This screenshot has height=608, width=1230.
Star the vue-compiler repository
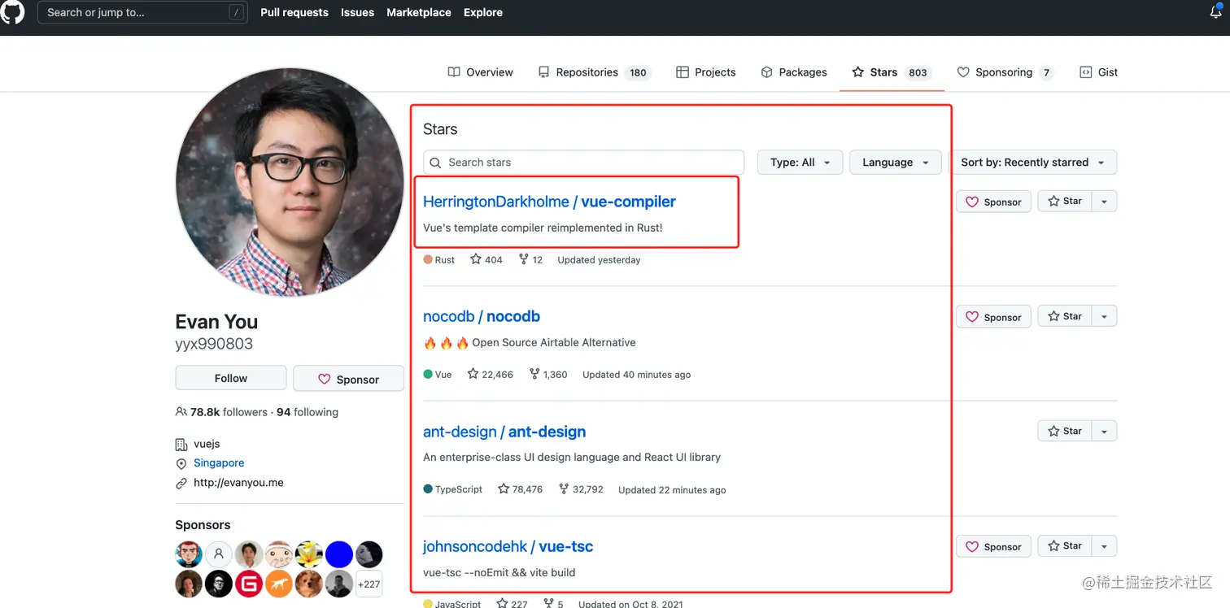[1065, 202]
